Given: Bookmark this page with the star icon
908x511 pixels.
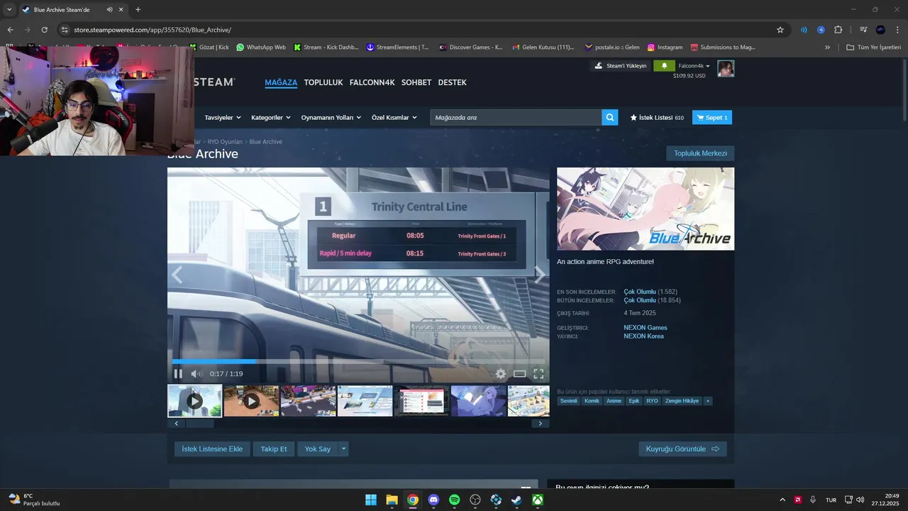Looking at the screenshot, I should [780, 30].
